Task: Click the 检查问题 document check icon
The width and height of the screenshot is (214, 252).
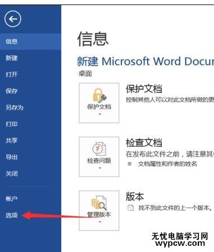Action: (x=99, y=149)
